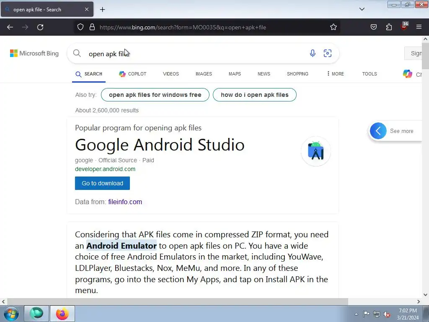
Task: Click the Google Android Studio title
Action: 160,145
